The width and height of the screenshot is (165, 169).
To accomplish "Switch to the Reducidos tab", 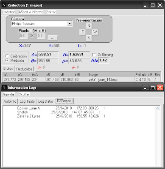I will [24, 69].
